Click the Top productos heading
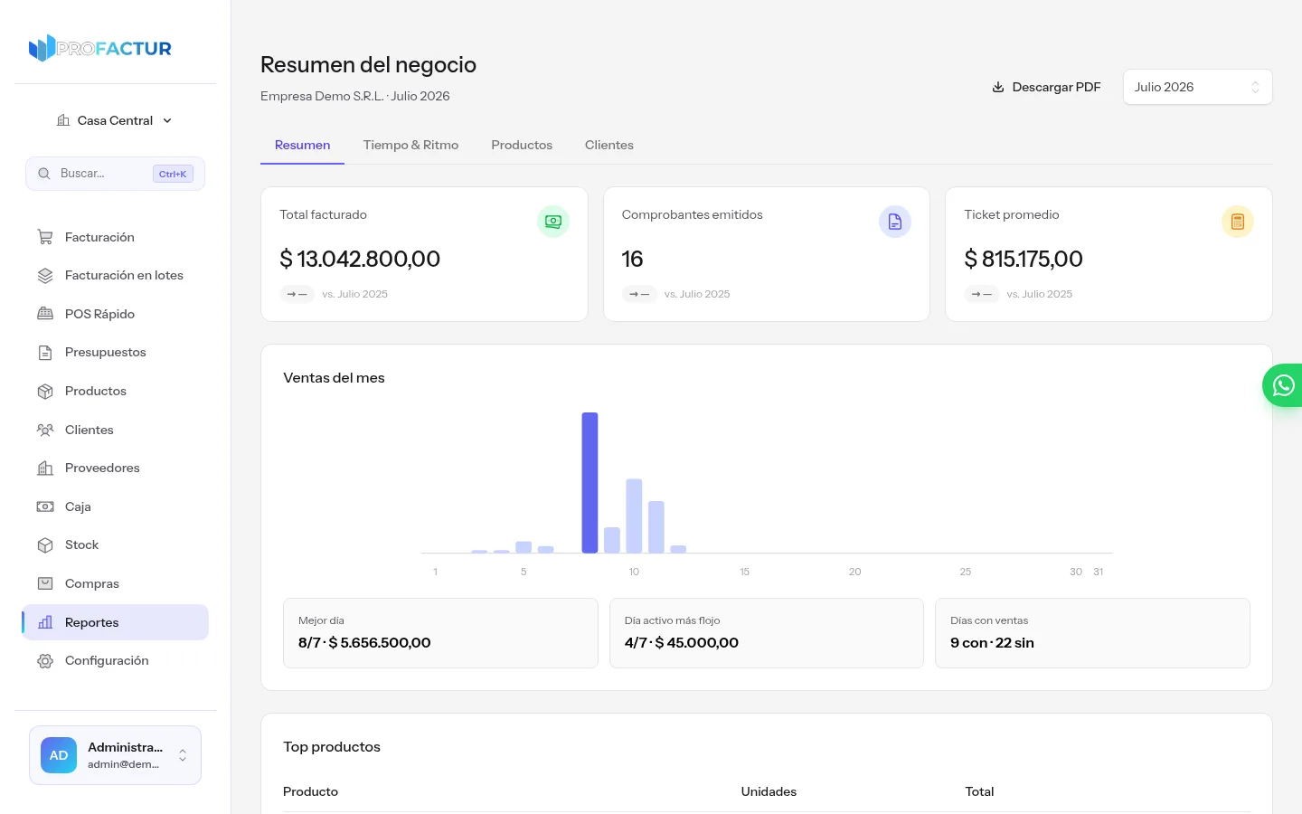The height and width of the screenshot is (814, 1302). point(332,747)
